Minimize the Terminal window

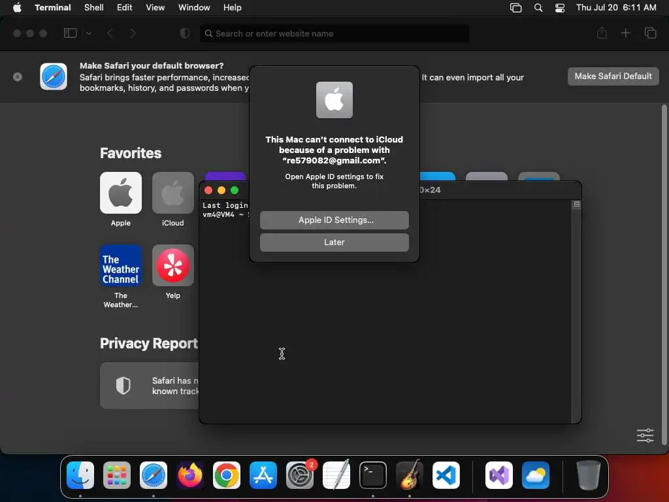point(221,190)
